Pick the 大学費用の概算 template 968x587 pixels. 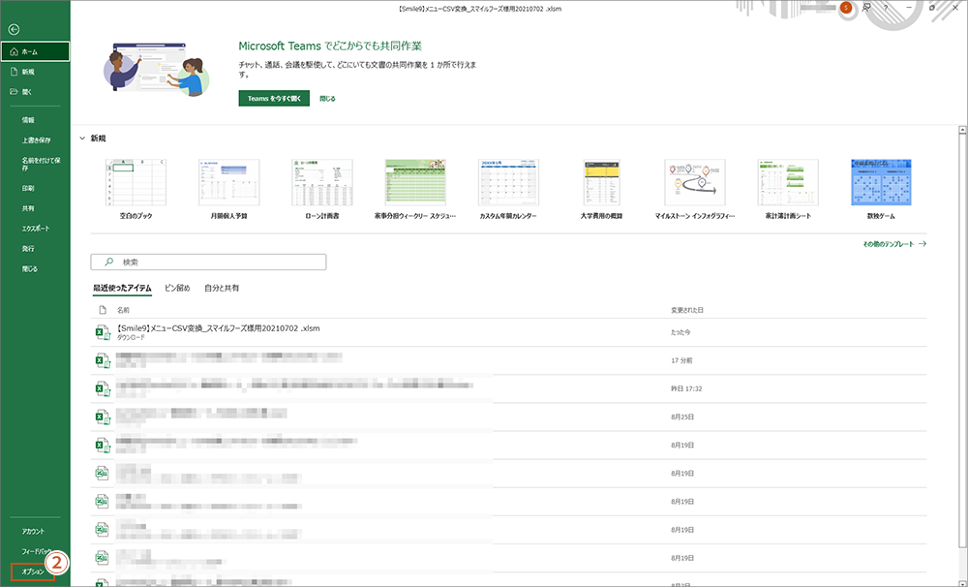tap(601, 182)
